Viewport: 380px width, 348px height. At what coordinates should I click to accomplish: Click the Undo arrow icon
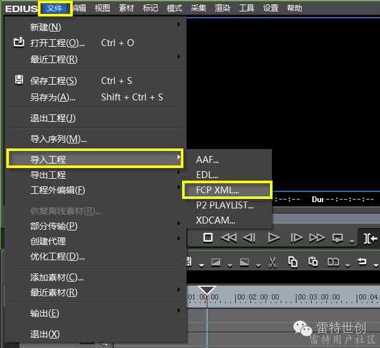[x=362, y=261]
